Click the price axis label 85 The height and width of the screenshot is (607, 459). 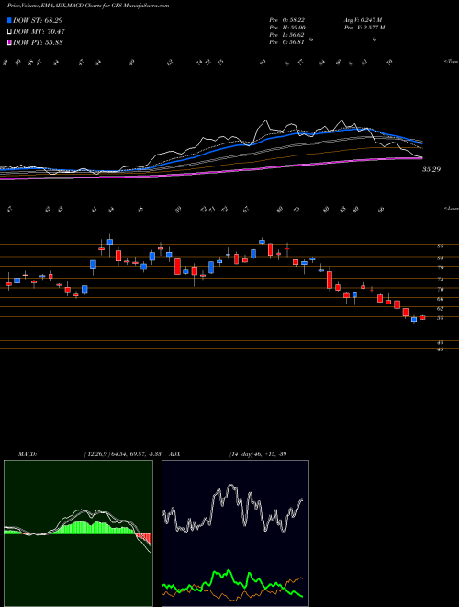tap(440, 246)
